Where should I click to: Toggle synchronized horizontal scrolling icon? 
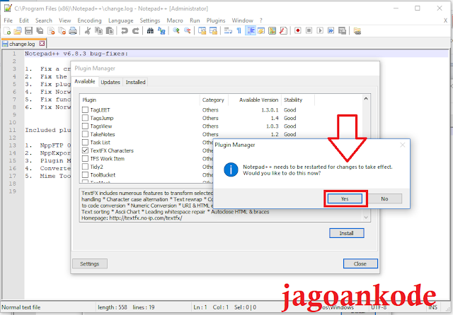point(213,31)
